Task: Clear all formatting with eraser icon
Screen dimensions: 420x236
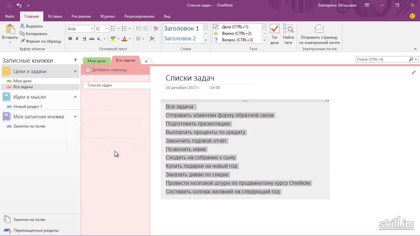Action: (x=156, y=29)
